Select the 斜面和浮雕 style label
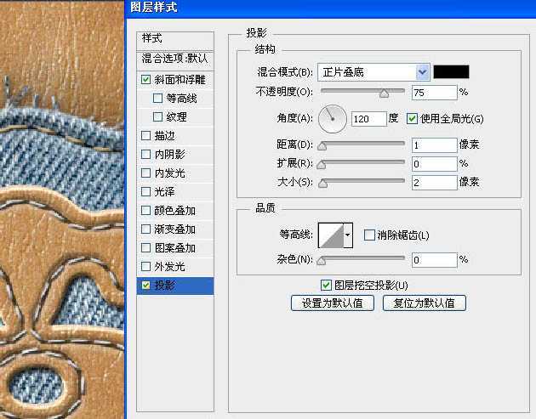This screenshot has width=536, height=419. click(180, 80)
